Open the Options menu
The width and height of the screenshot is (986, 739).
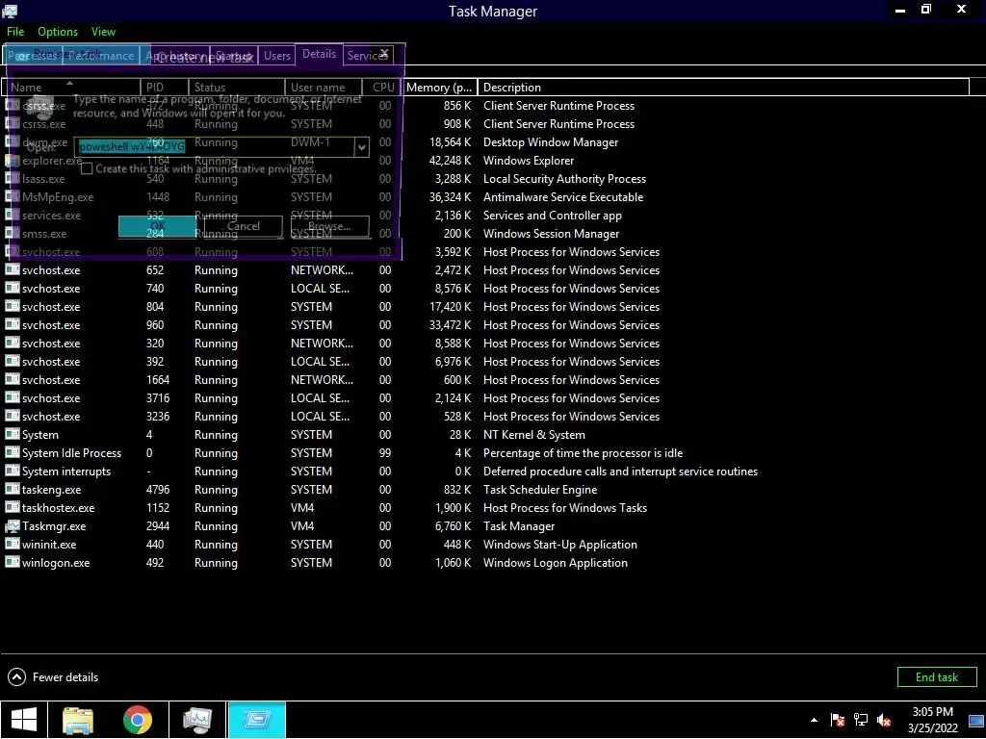58,32
